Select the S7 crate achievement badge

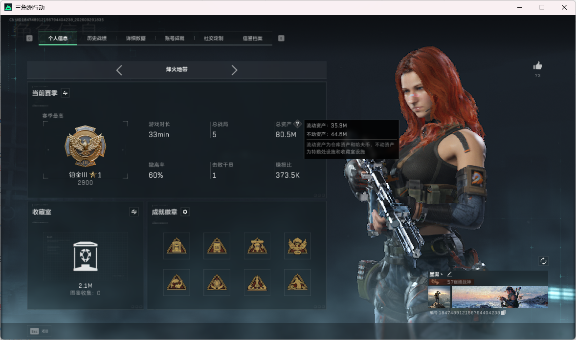pyautogui.click(x=177, y=246)
